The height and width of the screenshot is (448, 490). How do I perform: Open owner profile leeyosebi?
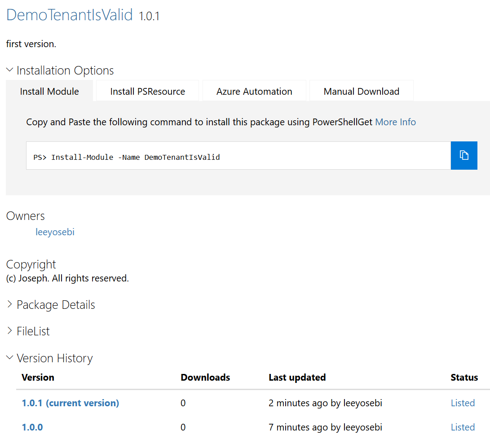(x=55, y=232)
